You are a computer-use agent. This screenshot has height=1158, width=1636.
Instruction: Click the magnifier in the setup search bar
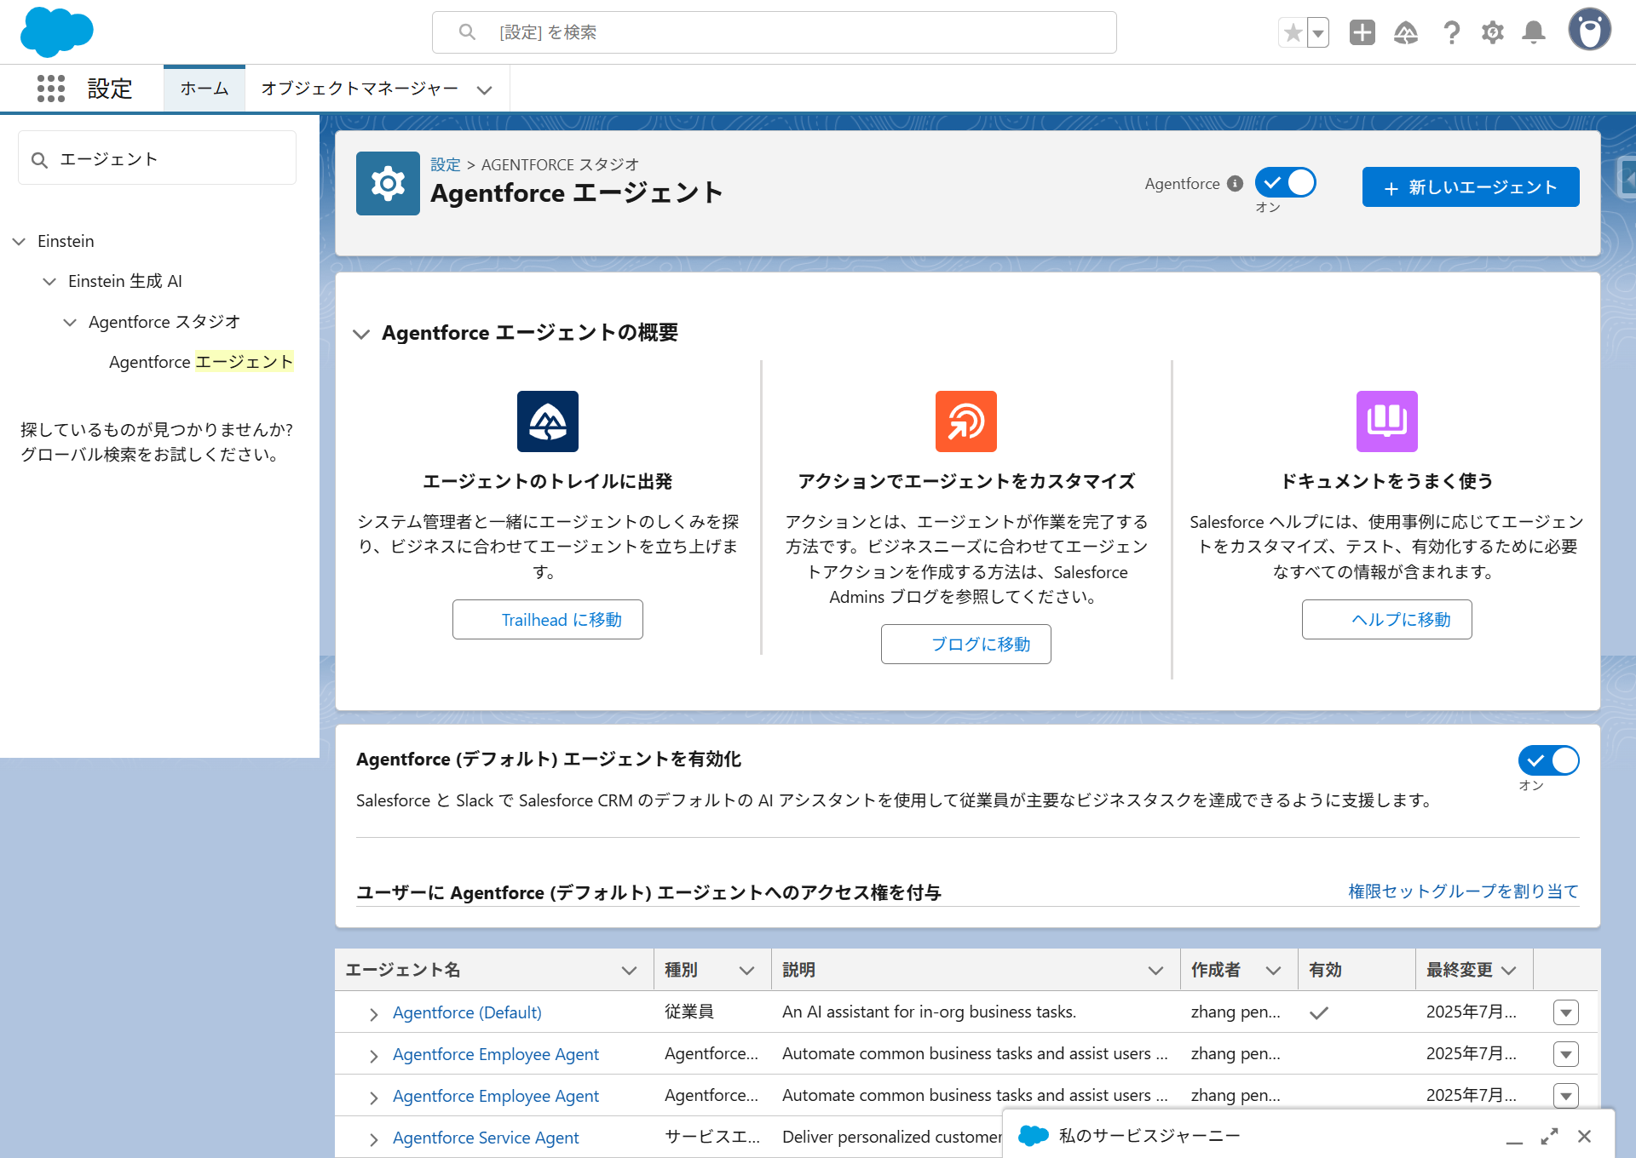pyautogui.click(x=467, y=32)
